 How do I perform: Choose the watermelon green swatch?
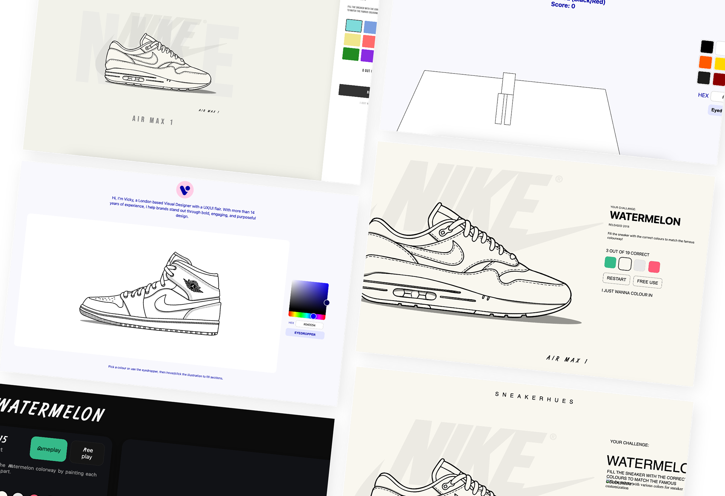[x=610, y=262]
